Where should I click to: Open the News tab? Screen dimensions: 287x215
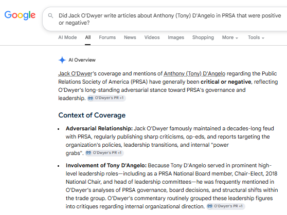point(130,37)
